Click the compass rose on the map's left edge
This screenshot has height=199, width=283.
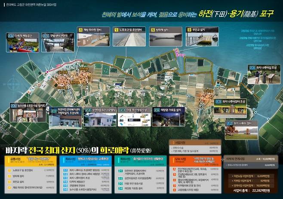pyautogui.click(x=13, y=84)
